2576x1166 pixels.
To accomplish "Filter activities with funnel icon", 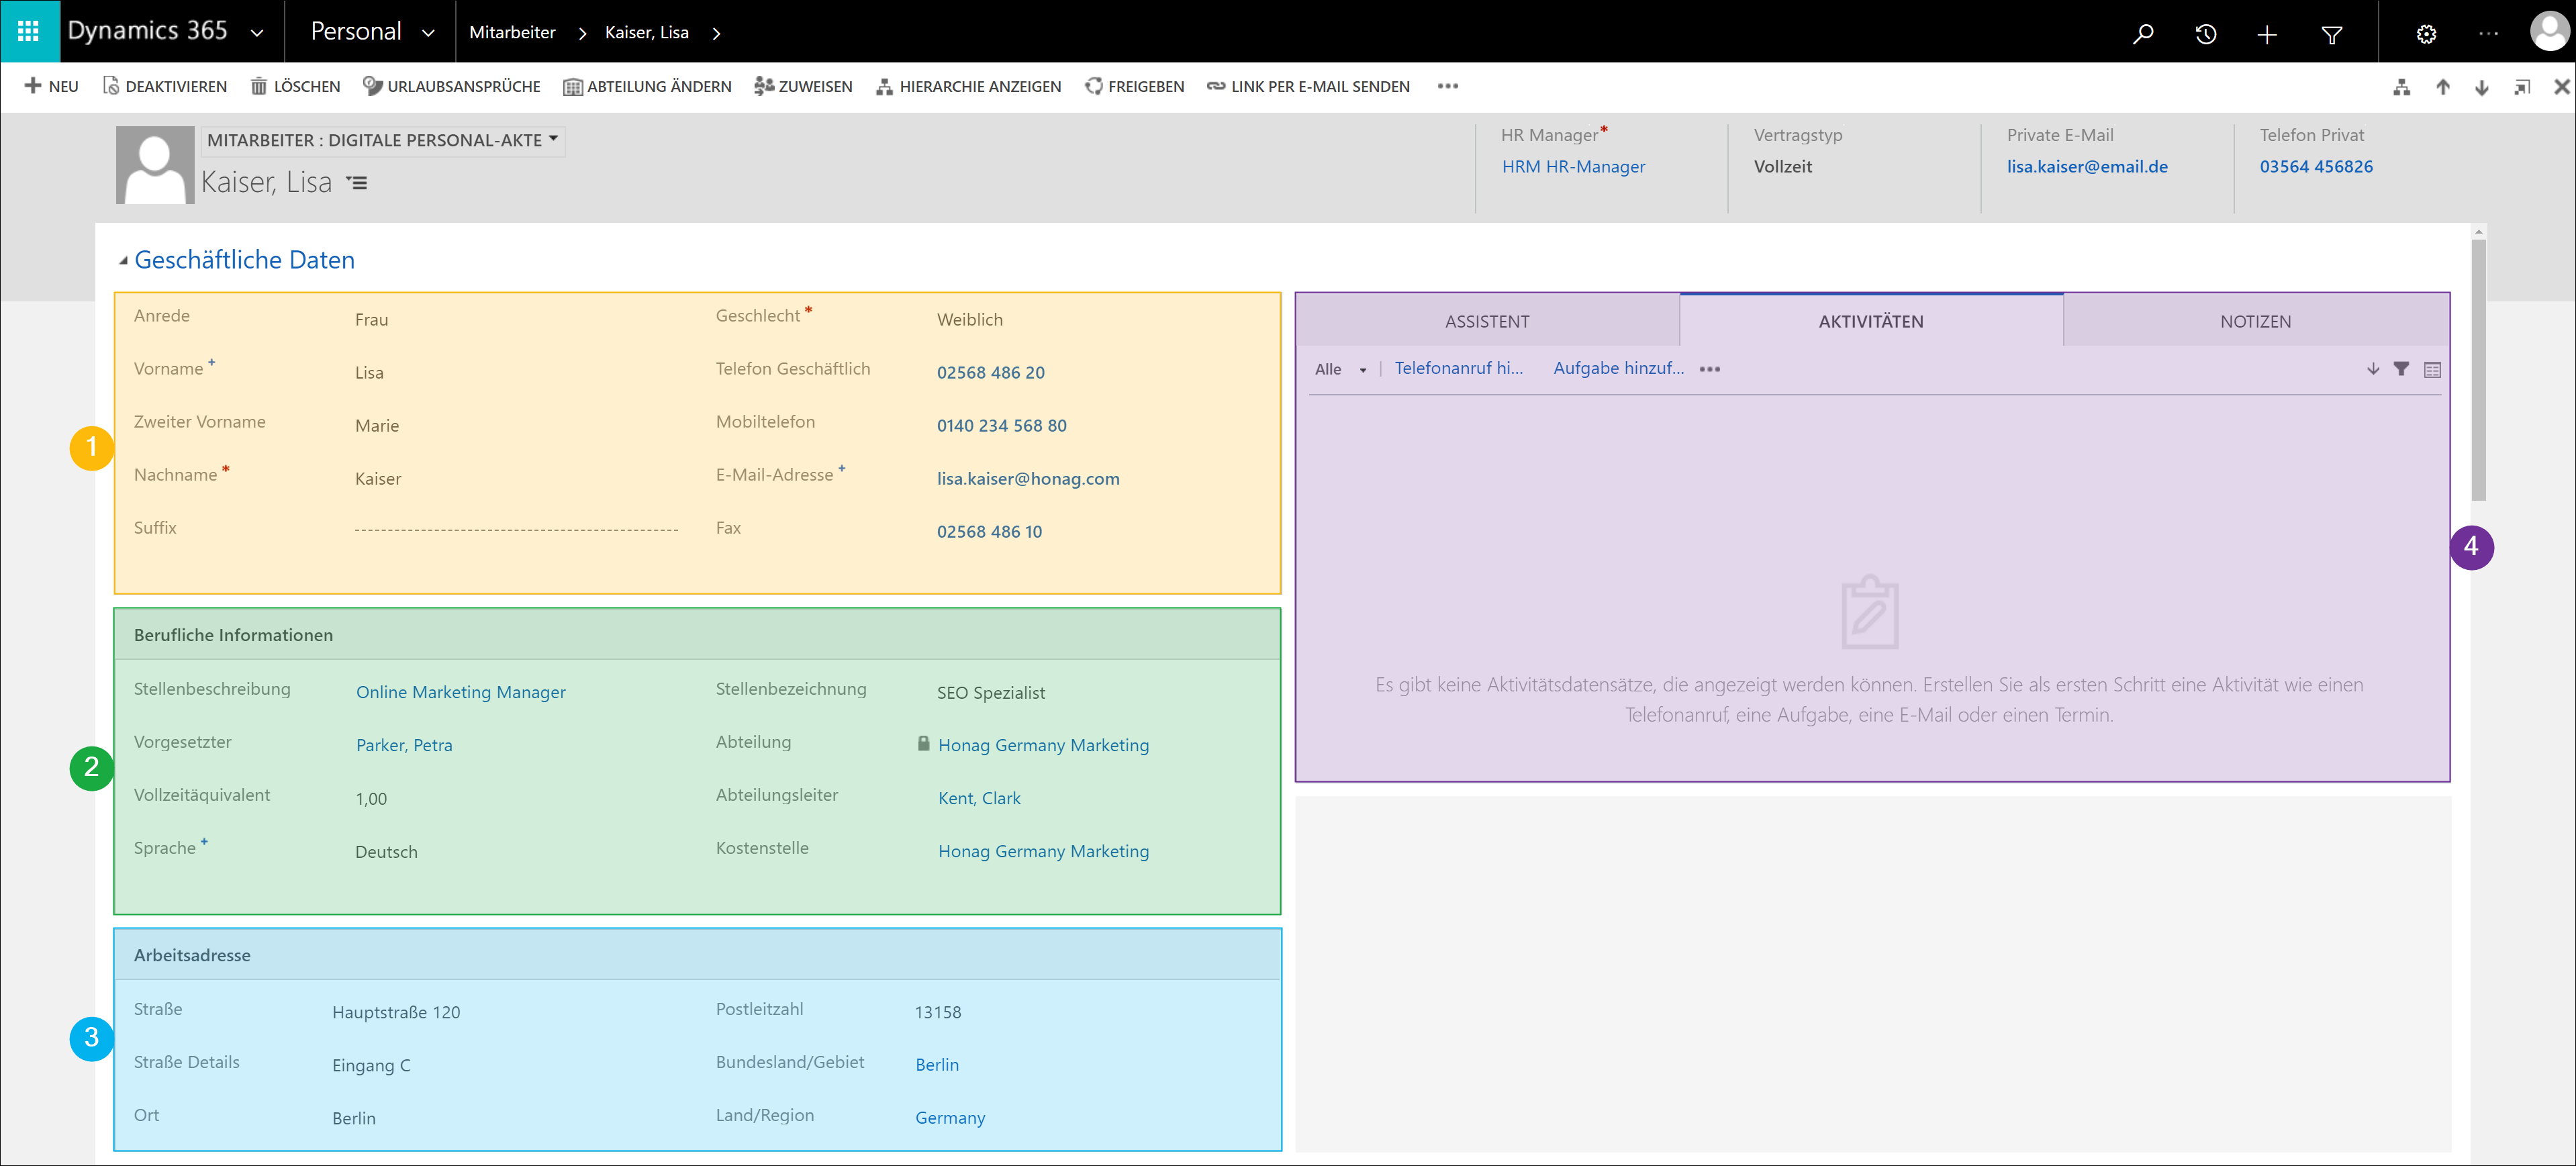I will point(2401,369).
